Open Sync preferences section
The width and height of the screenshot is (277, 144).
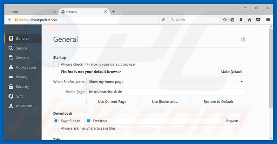[23, 96]
